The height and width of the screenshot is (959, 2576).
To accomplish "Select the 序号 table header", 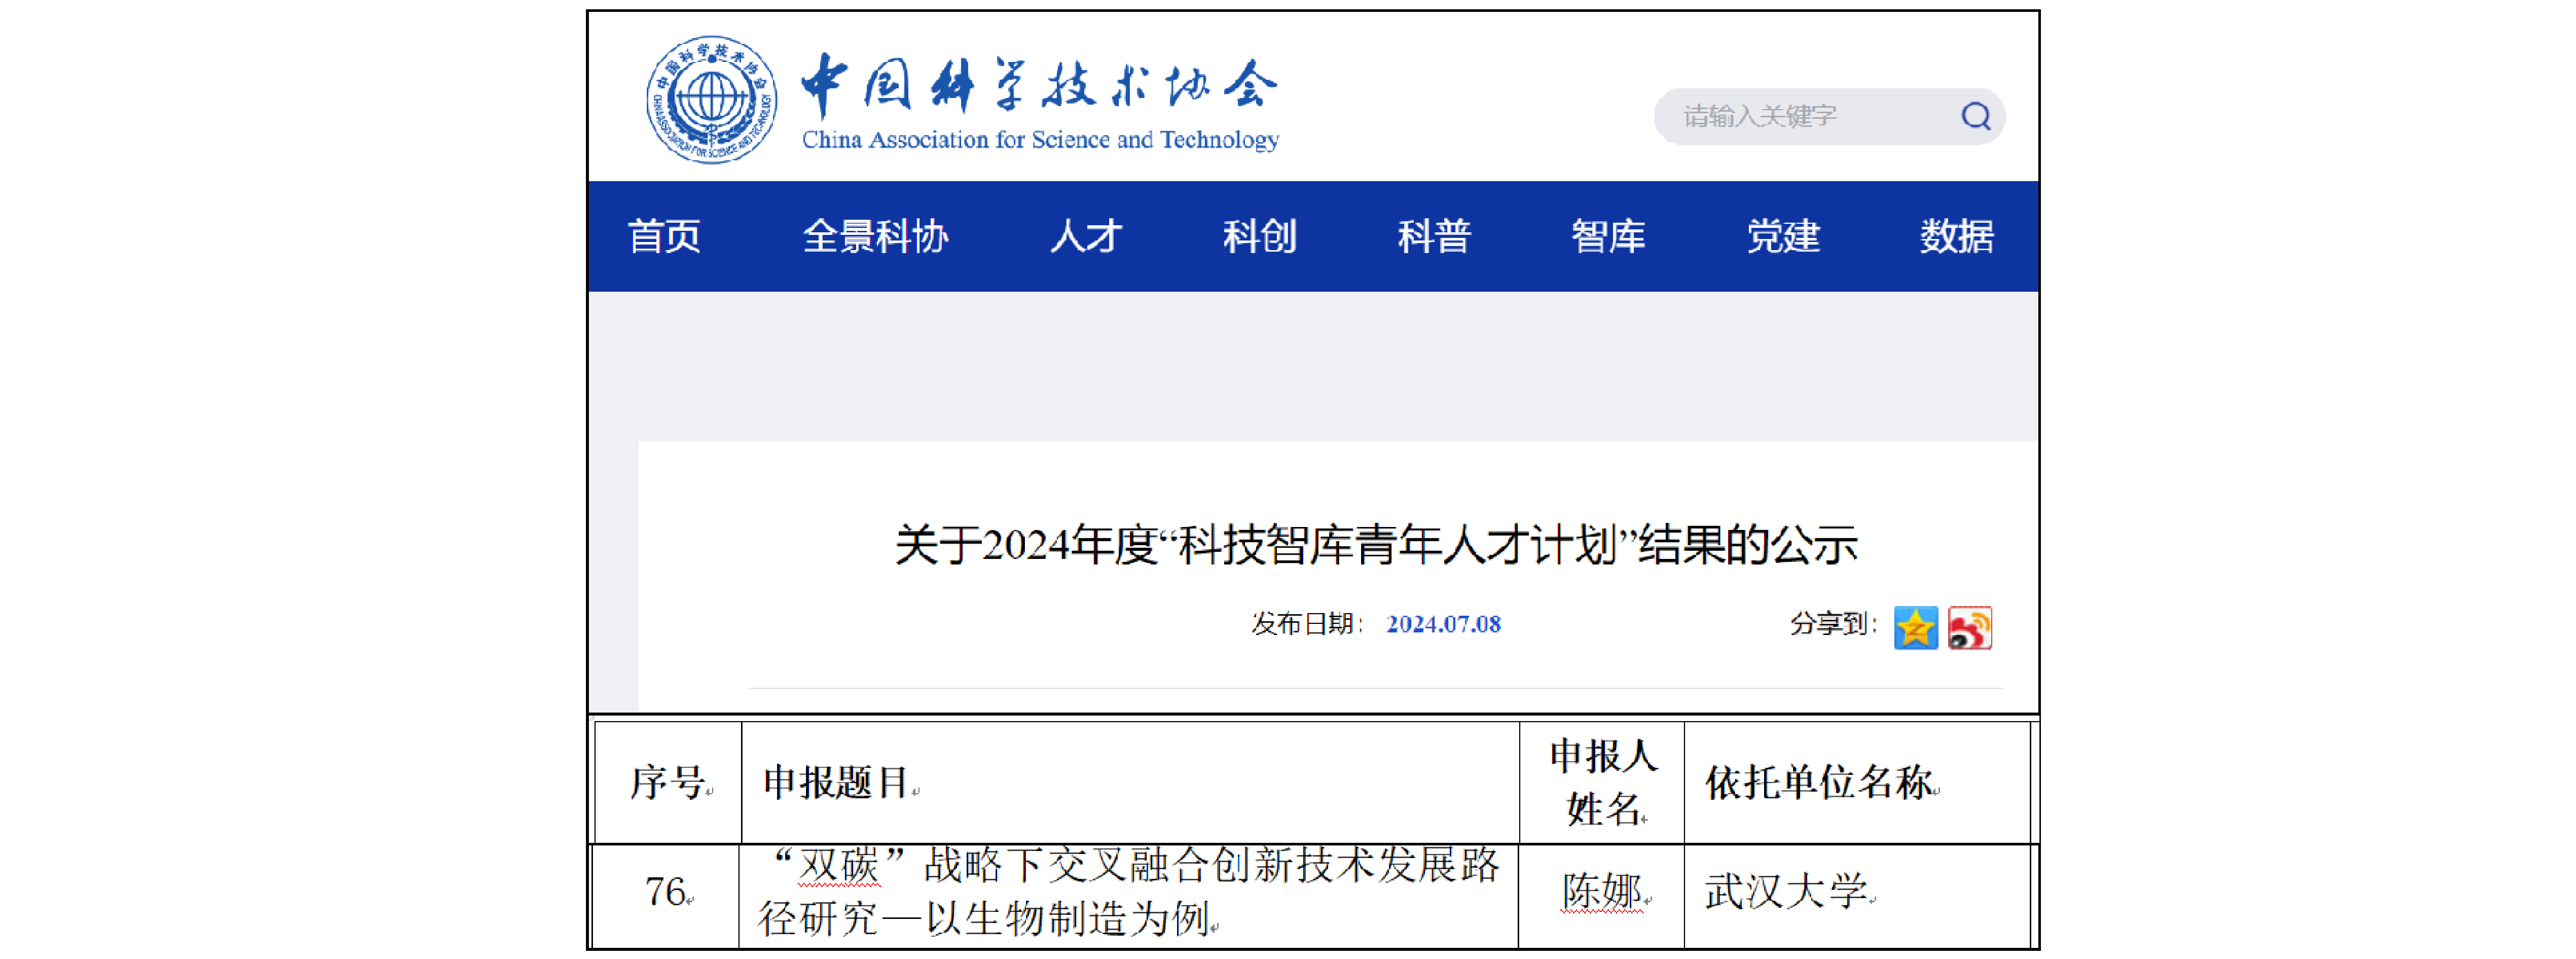I will (668, 782).
